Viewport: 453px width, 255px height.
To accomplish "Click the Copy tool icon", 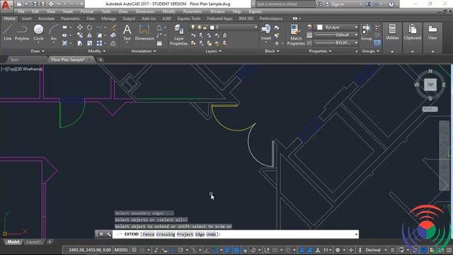I will [80, 35].
